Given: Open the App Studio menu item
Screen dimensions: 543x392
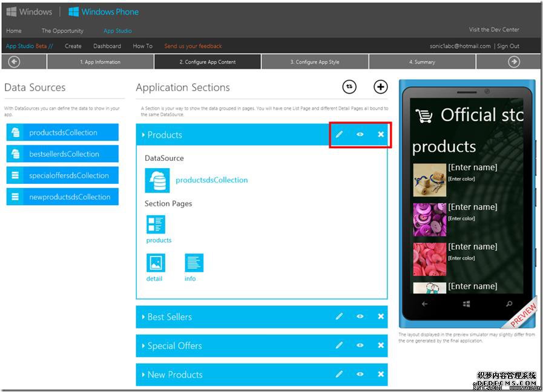Looking at the screenshot, I should coord(117,31).
